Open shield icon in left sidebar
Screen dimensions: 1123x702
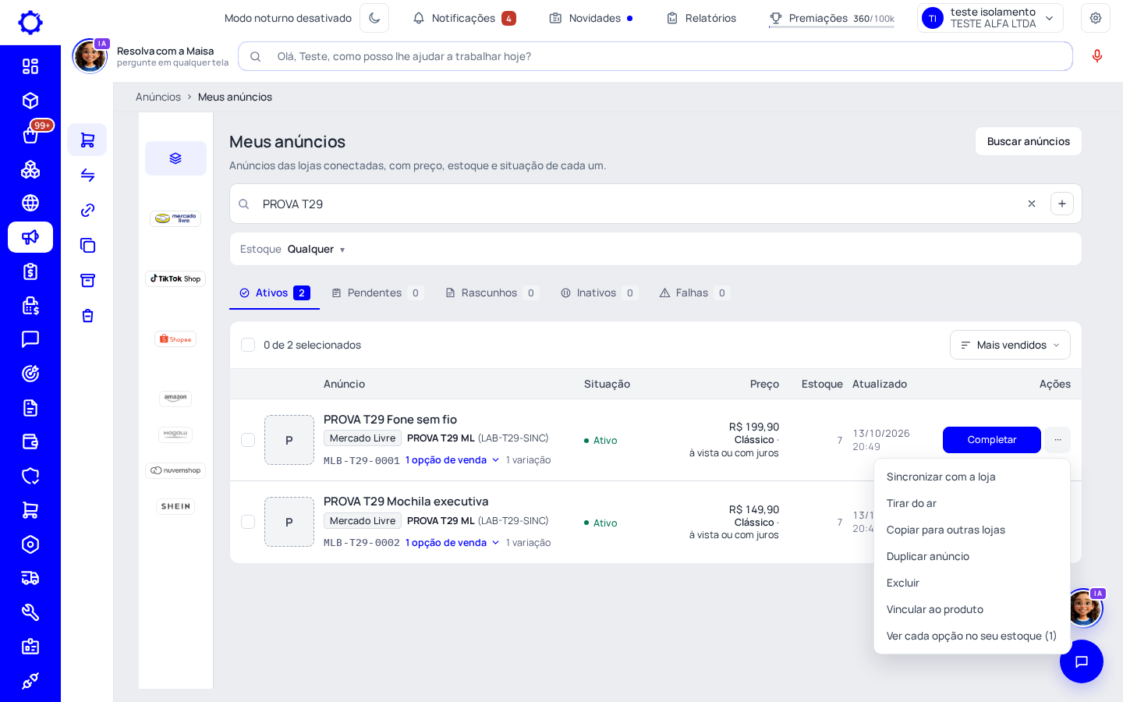click(x=30, y=476)
